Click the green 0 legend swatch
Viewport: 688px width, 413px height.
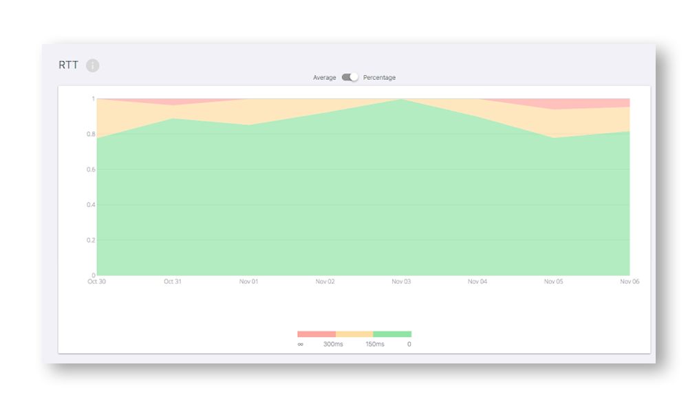pyautogui.click(x=392, y=332)
